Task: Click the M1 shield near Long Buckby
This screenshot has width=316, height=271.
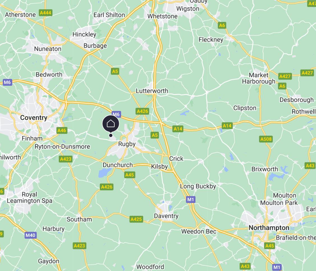Action: pyautogui.click(x=191, y=200)
